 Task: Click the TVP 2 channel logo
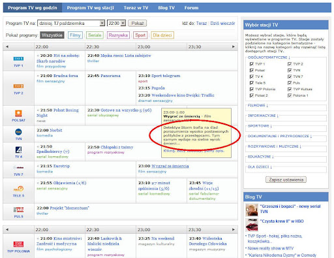[18, 86]
